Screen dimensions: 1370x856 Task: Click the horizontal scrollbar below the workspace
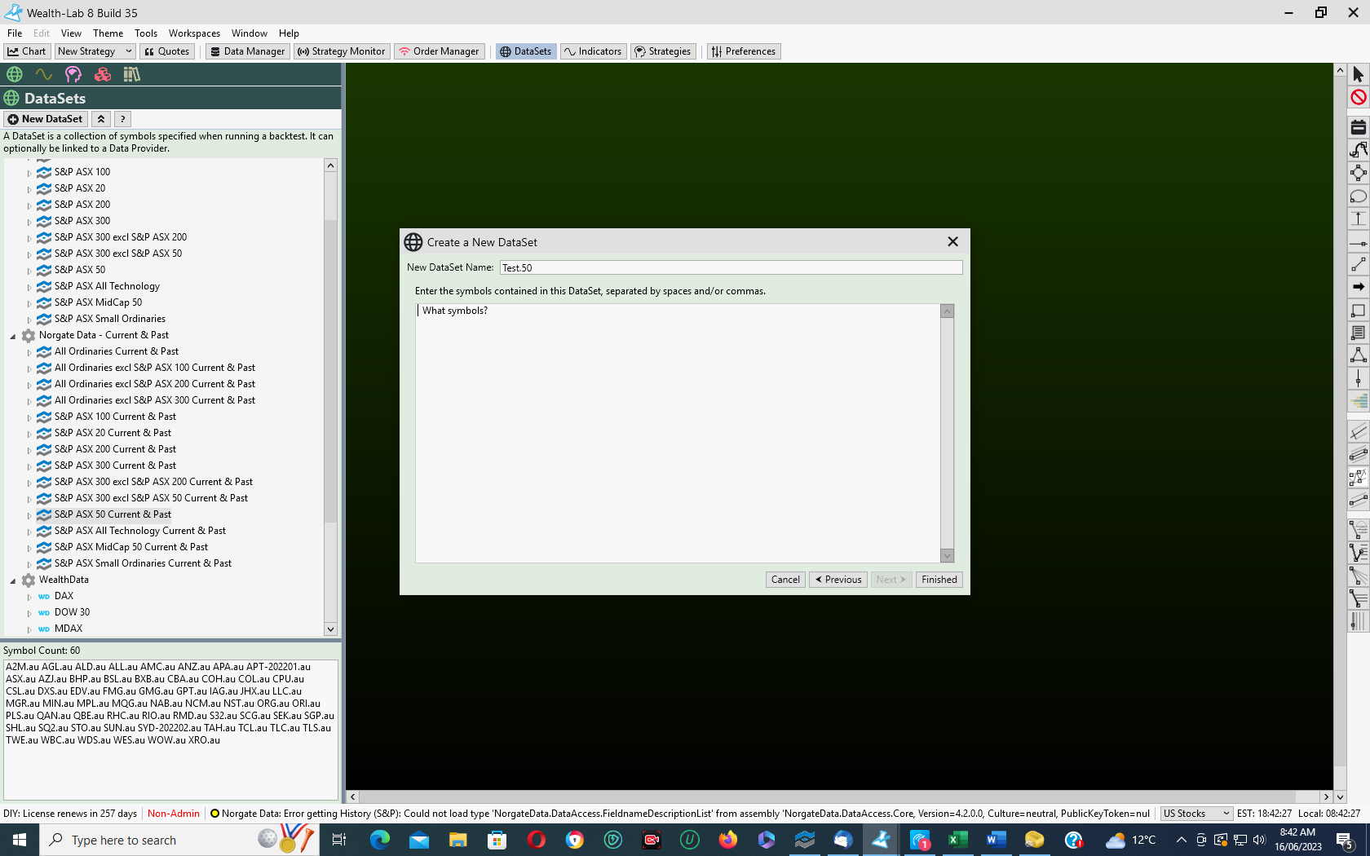(839, 797)
